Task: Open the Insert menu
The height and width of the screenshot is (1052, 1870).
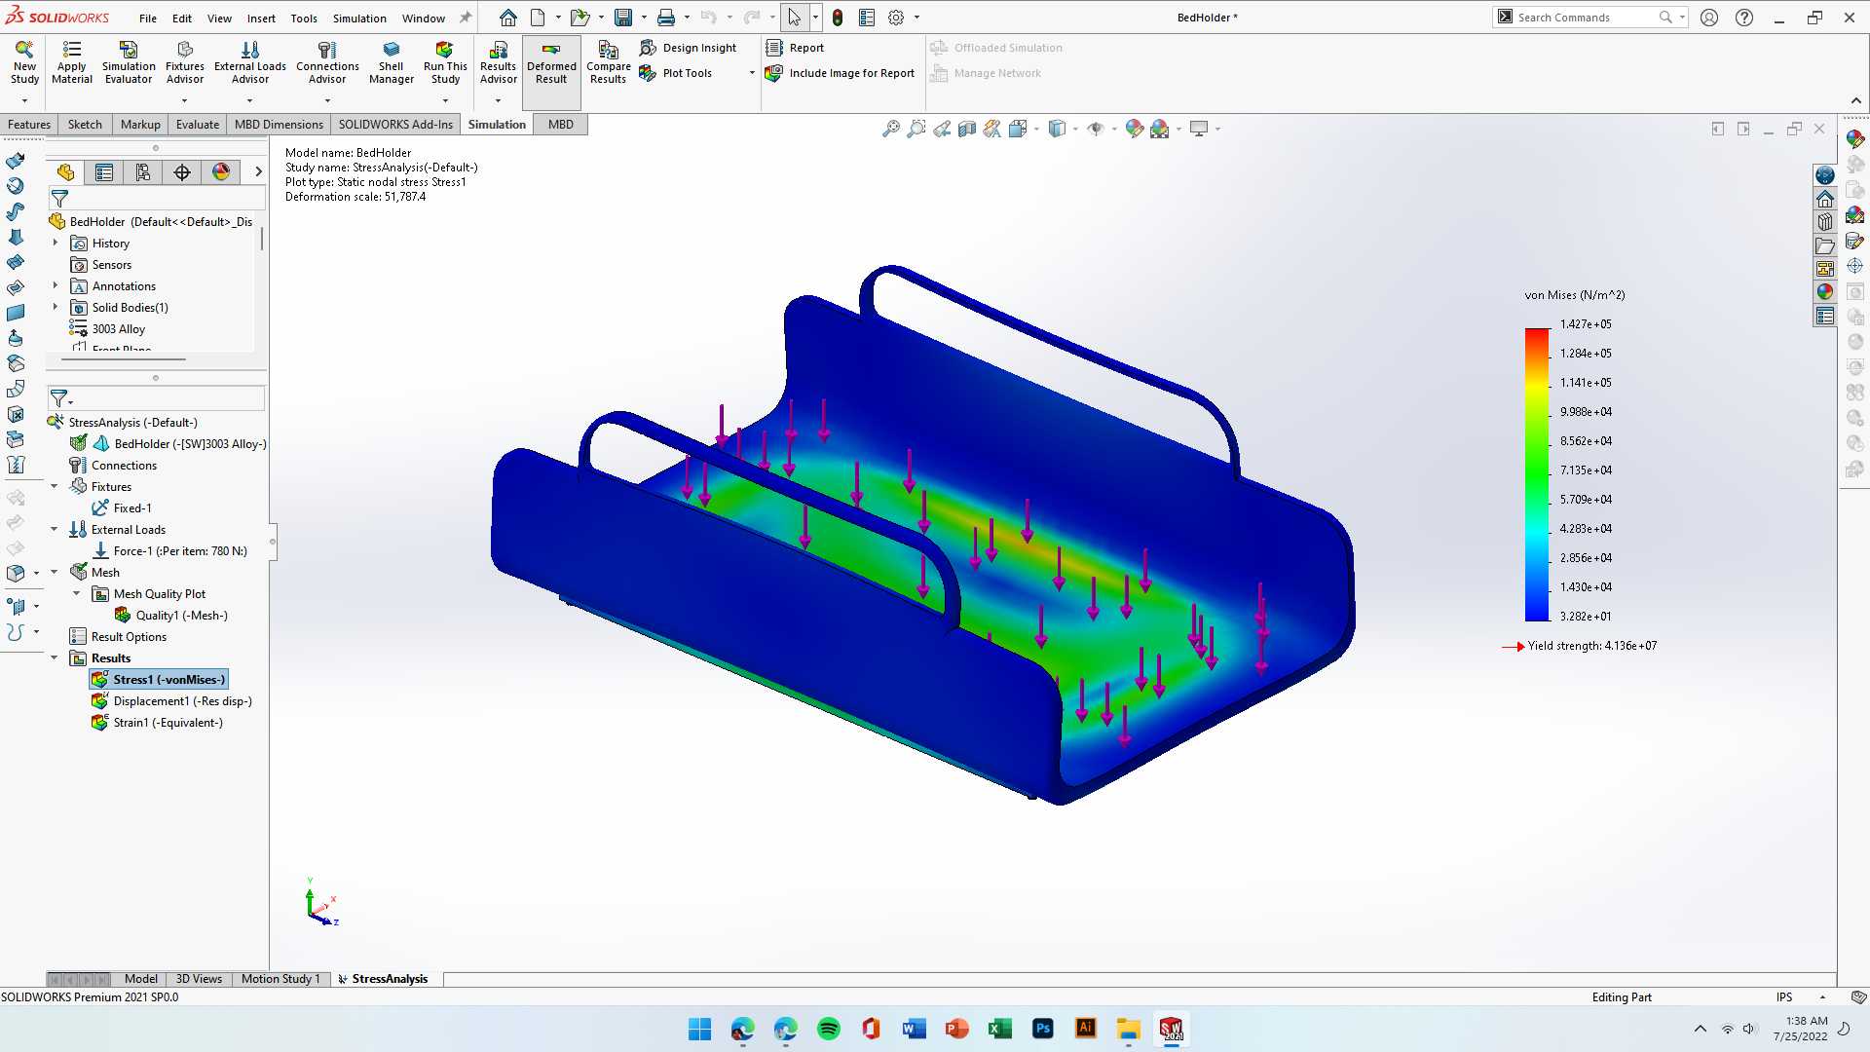Action: click(x=261, y=18)
